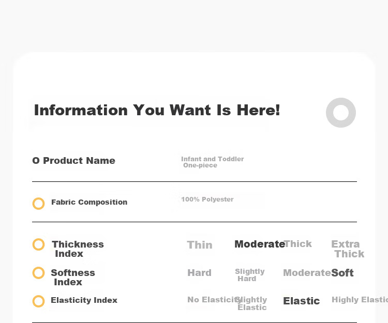The image size is (388, 323).
Task: Choose the Slightly Elastic option
Action: (x=251, y=303)
